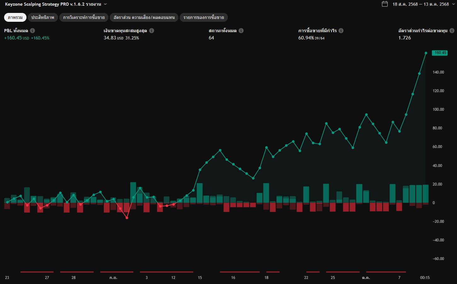
Task: Click info icon next to การซื้อขายที่มีกำไร
Action: pos(341,31)
